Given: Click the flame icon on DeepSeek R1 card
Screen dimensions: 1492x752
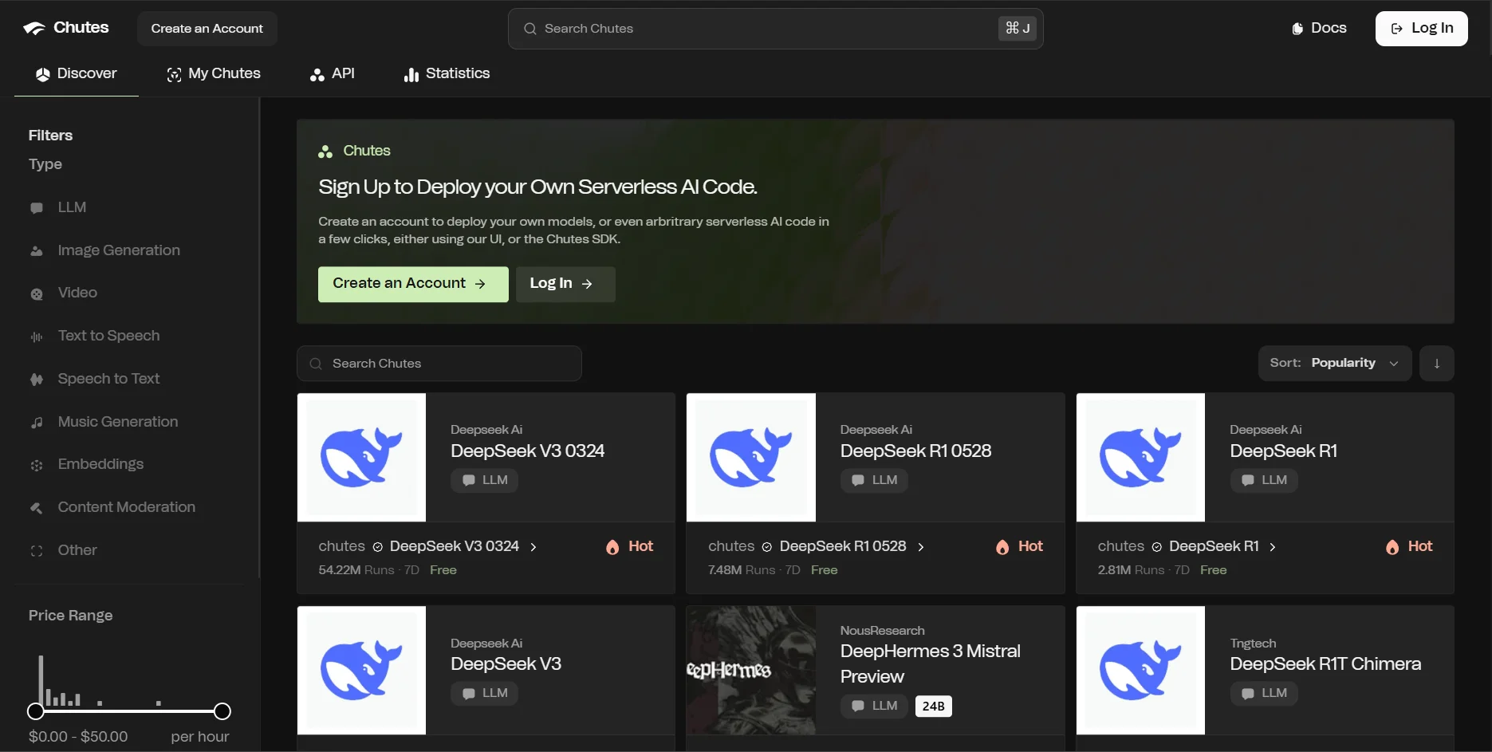Looking at the screenshot, I should [1392, 547].
